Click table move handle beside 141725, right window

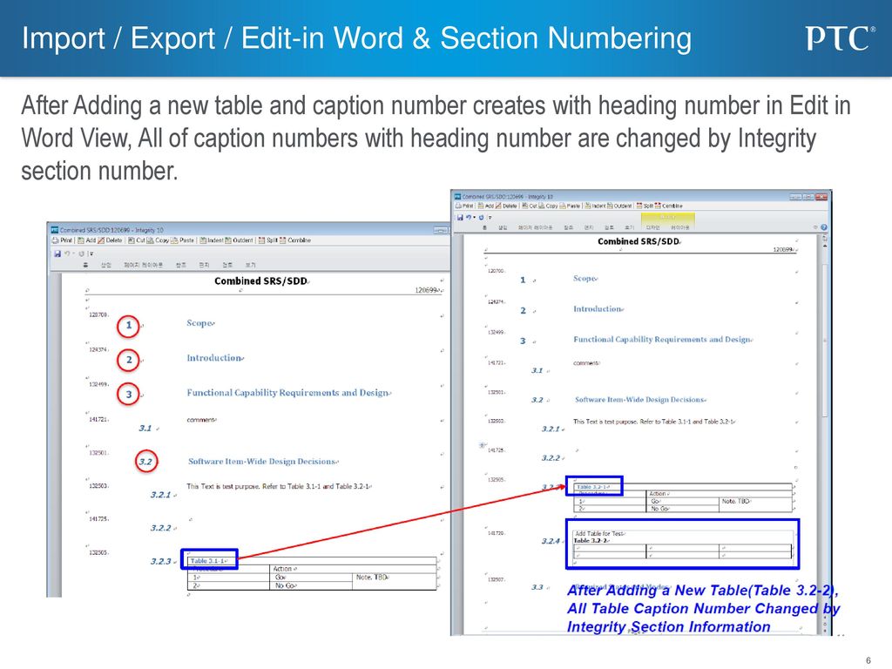point(482,445)
